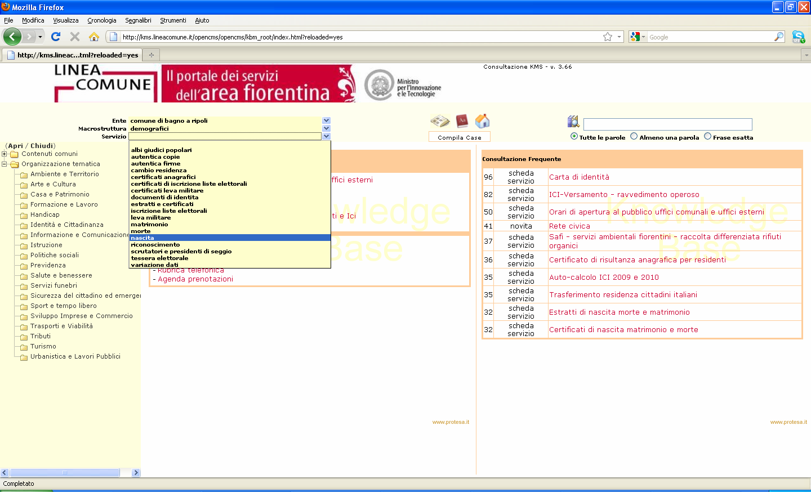Open the Auto-calcolo ICI 2009 e 2010 link
The image size is (811, 492).
[x=604, y=277]
